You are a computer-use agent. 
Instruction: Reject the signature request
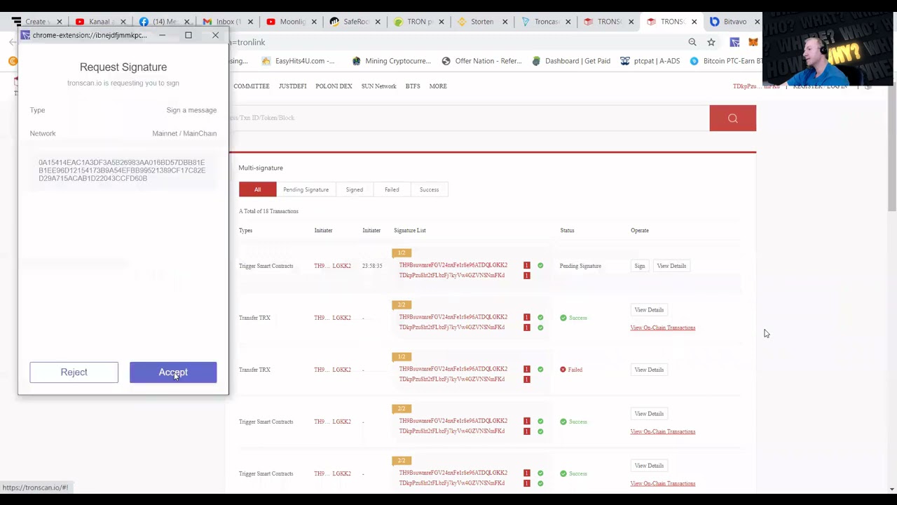pos(74,372)
